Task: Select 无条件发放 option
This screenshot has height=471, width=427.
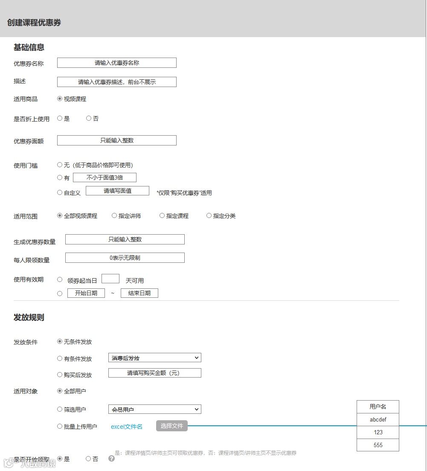Action: point(59,341)
